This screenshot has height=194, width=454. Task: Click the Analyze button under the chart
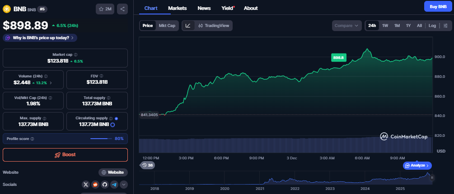(417, 166)
